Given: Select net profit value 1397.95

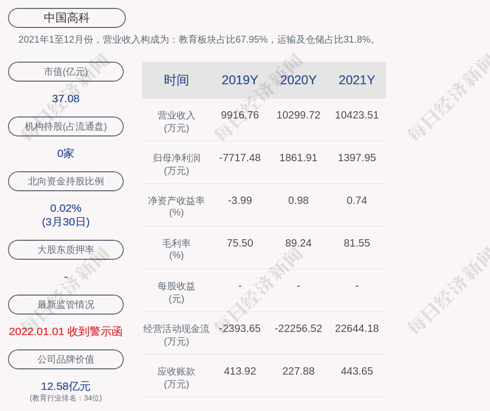Looking at the screenshot, I should pos(357,158).
